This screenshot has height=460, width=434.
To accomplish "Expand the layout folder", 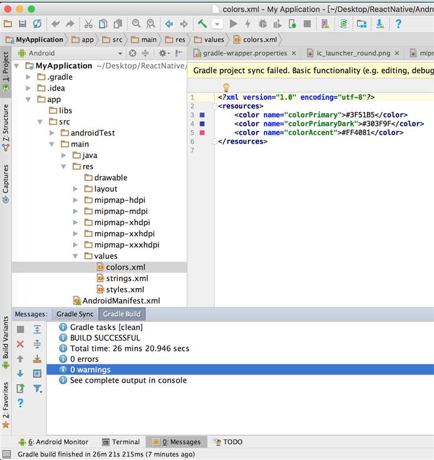I will coord(75,189).
